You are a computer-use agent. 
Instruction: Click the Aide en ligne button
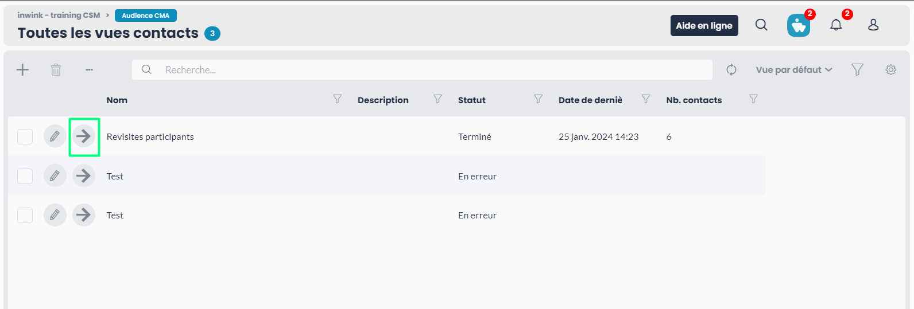pos(704,25)
